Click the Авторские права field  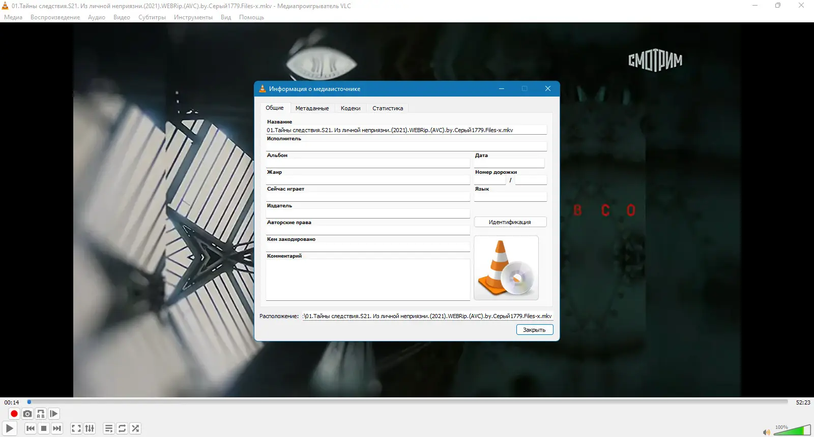368,231
